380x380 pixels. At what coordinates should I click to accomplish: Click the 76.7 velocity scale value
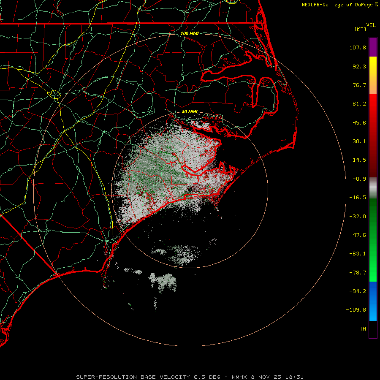359,85
